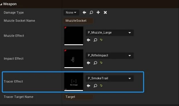Screen dimensions: 179x106
Task: Open the Damage Type None dropdown
Action: pyautogui.click(x=71, y=12)
